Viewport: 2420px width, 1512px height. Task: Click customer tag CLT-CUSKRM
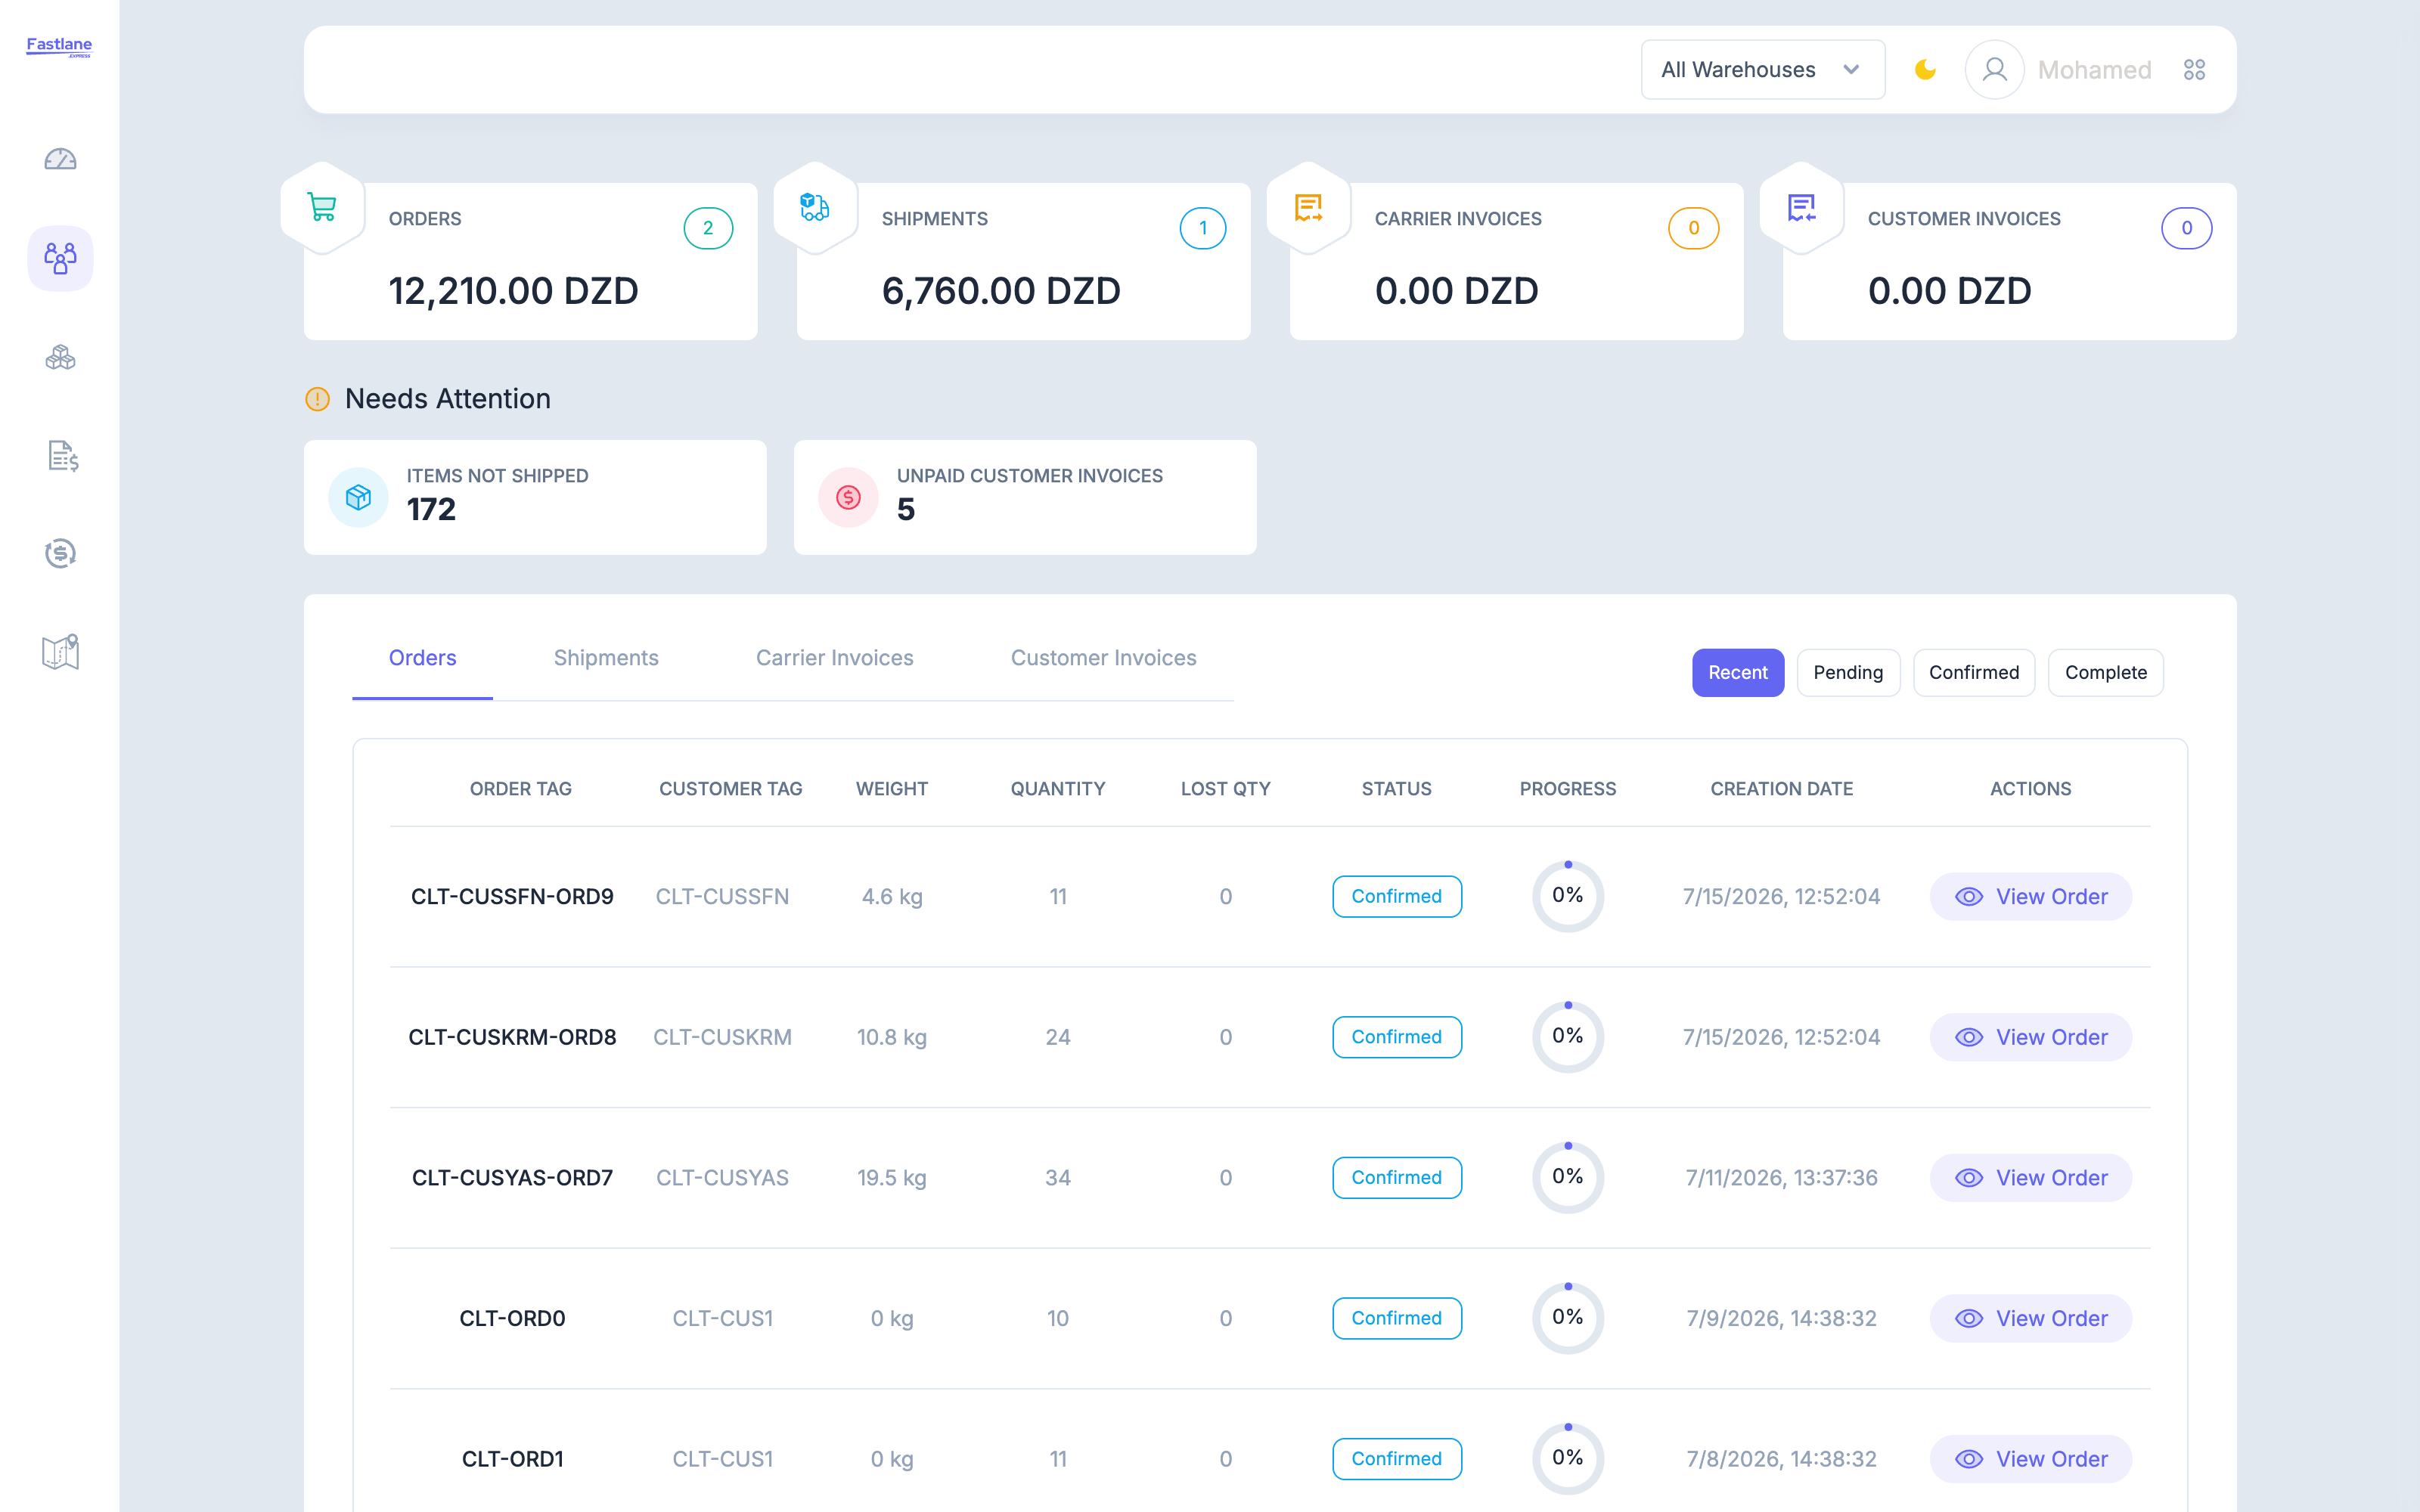point(722,1037)
